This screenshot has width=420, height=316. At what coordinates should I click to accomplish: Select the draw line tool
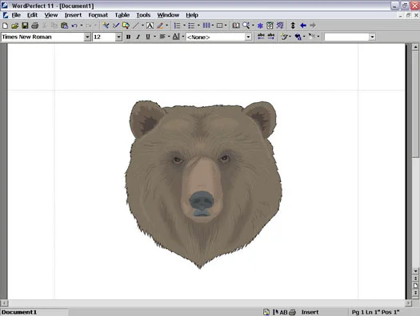(136, 26)
